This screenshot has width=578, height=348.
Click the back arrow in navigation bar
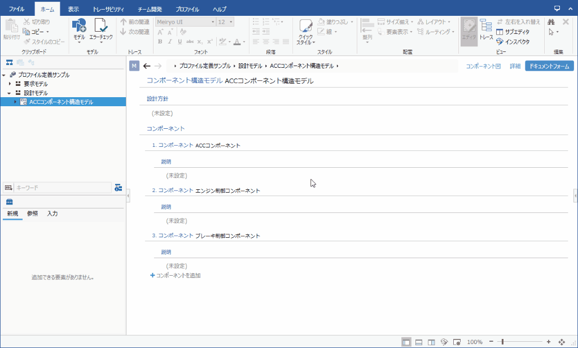tap(147, 66)
